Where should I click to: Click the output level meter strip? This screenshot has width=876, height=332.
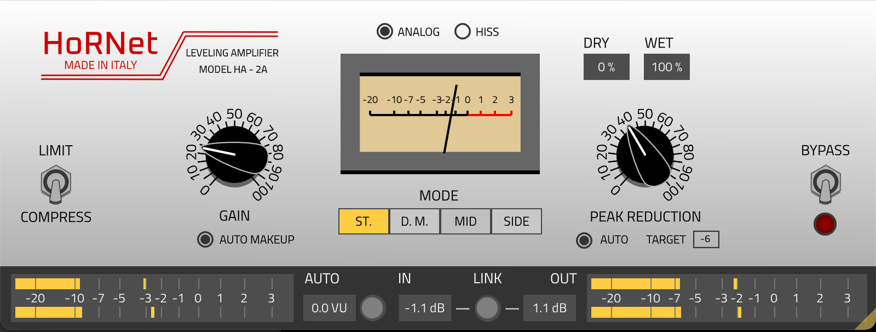coord(727,297)
